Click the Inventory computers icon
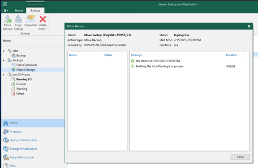Viewport: 258px width, 168px height. point(6,131)
